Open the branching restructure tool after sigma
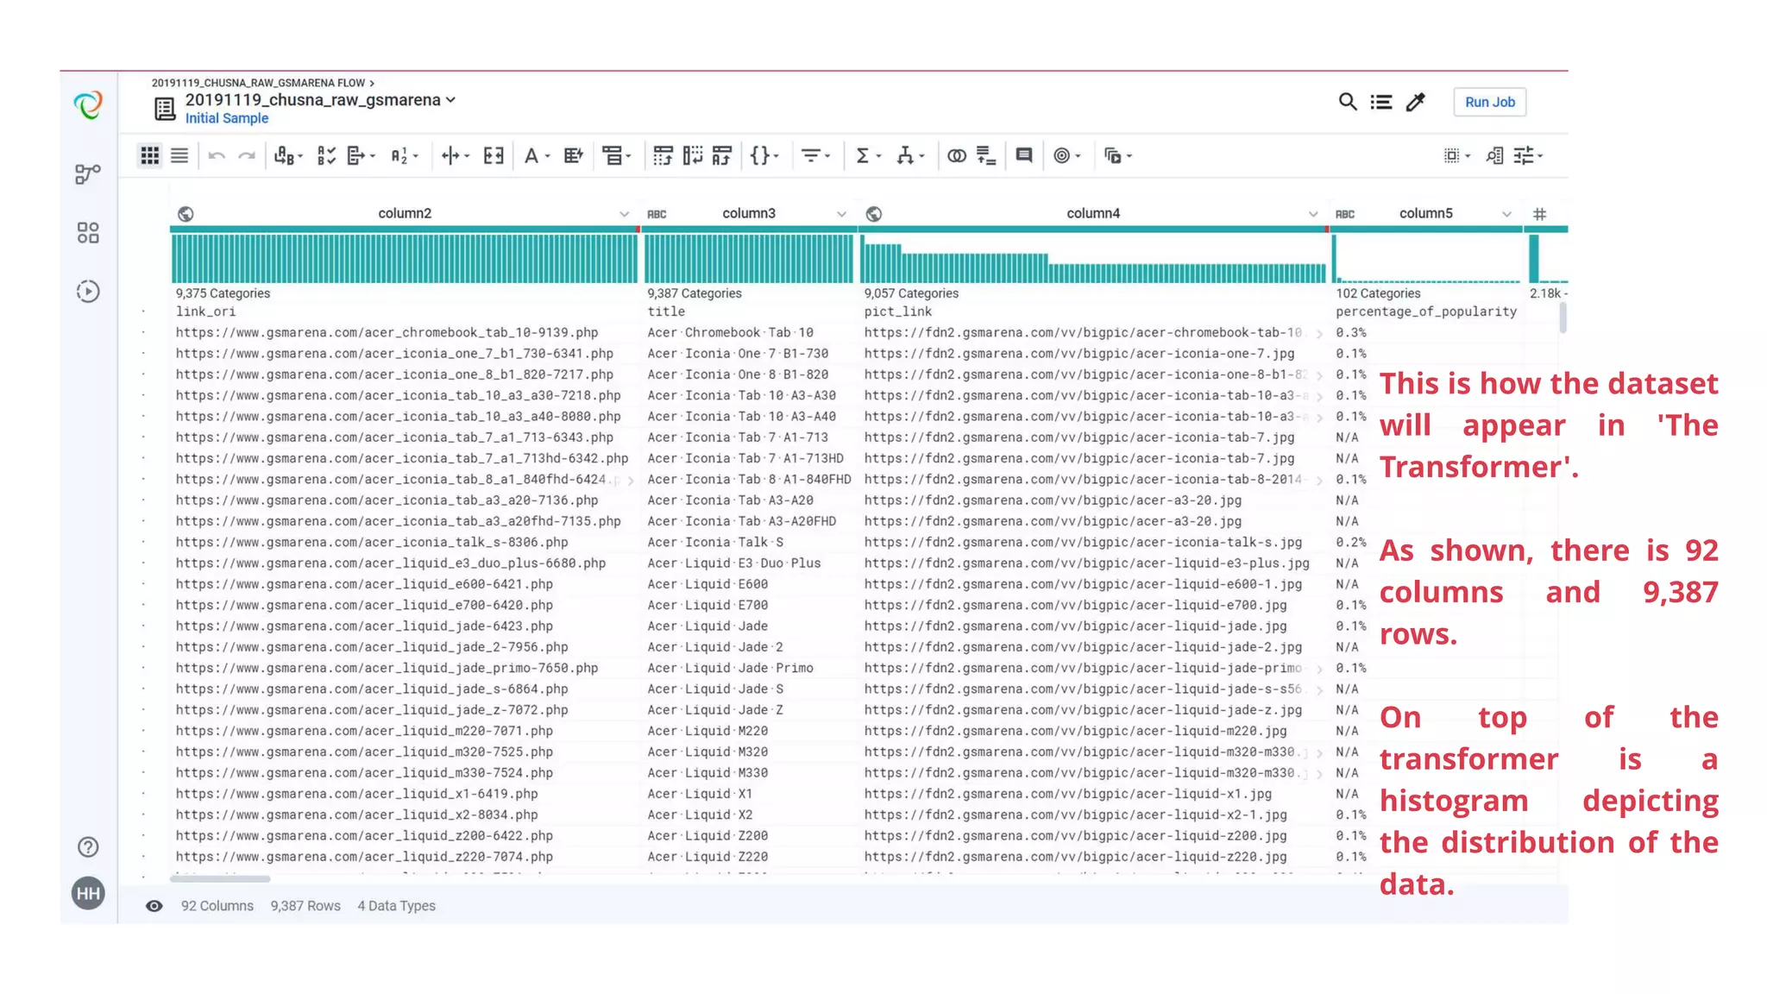1767x994 pixels. (x=910, y=155)
